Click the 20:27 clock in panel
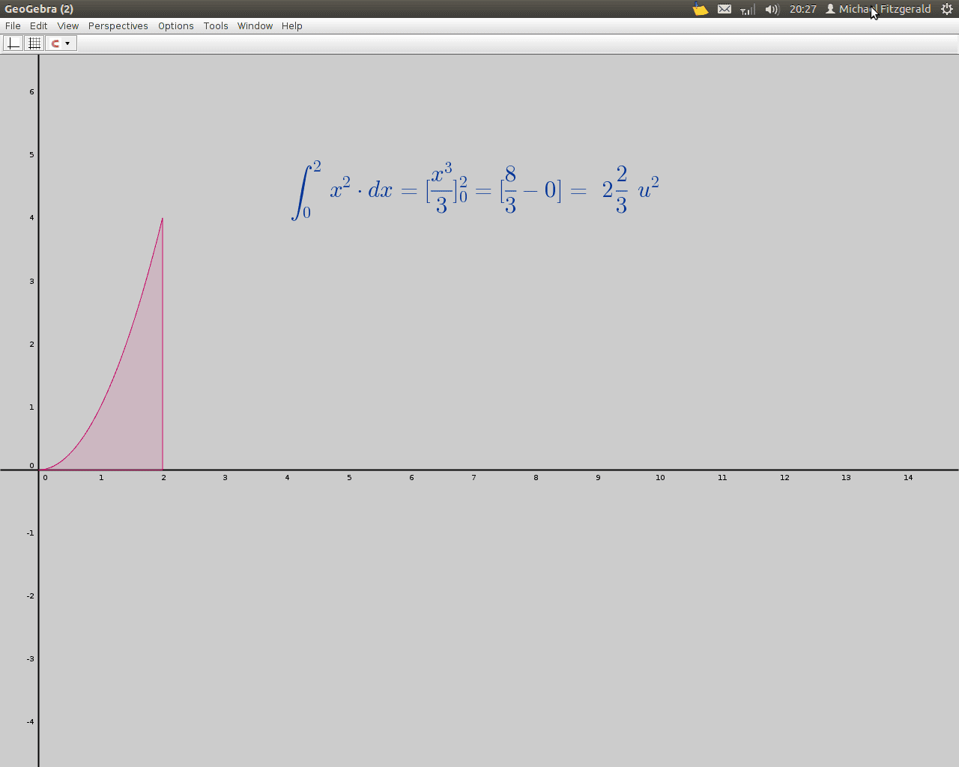The image size is (959, 767). click(802, 9)
